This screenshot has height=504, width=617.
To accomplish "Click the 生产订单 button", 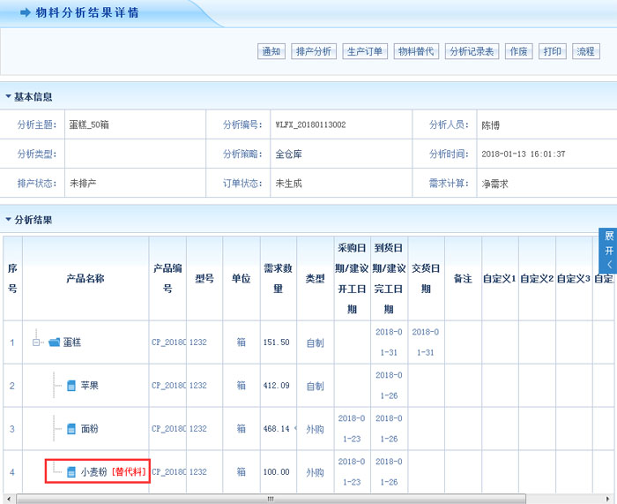I will [x=365, y=51].
